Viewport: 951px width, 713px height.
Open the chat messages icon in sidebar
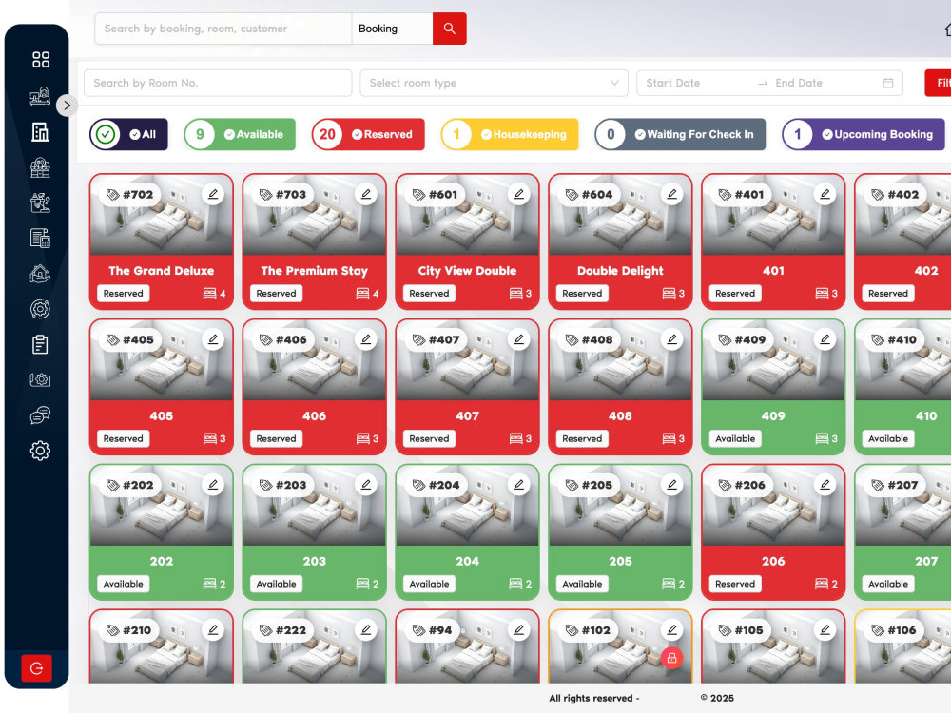pyautogui.click(x=41, y=415)
